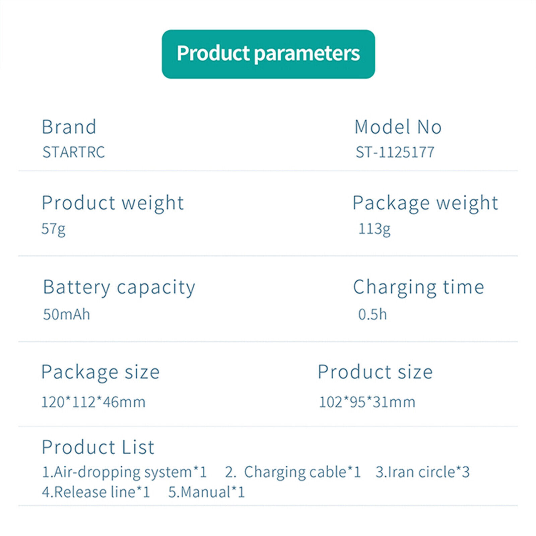Select the Product weight heading
The image size is (536, 536).
[113, 203]
